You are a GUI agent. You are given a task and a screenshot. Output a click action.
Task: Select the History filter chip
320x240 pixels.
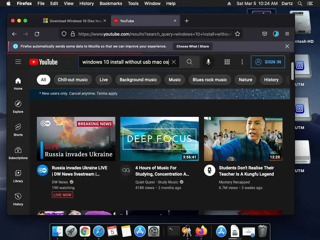pos(271,80)
